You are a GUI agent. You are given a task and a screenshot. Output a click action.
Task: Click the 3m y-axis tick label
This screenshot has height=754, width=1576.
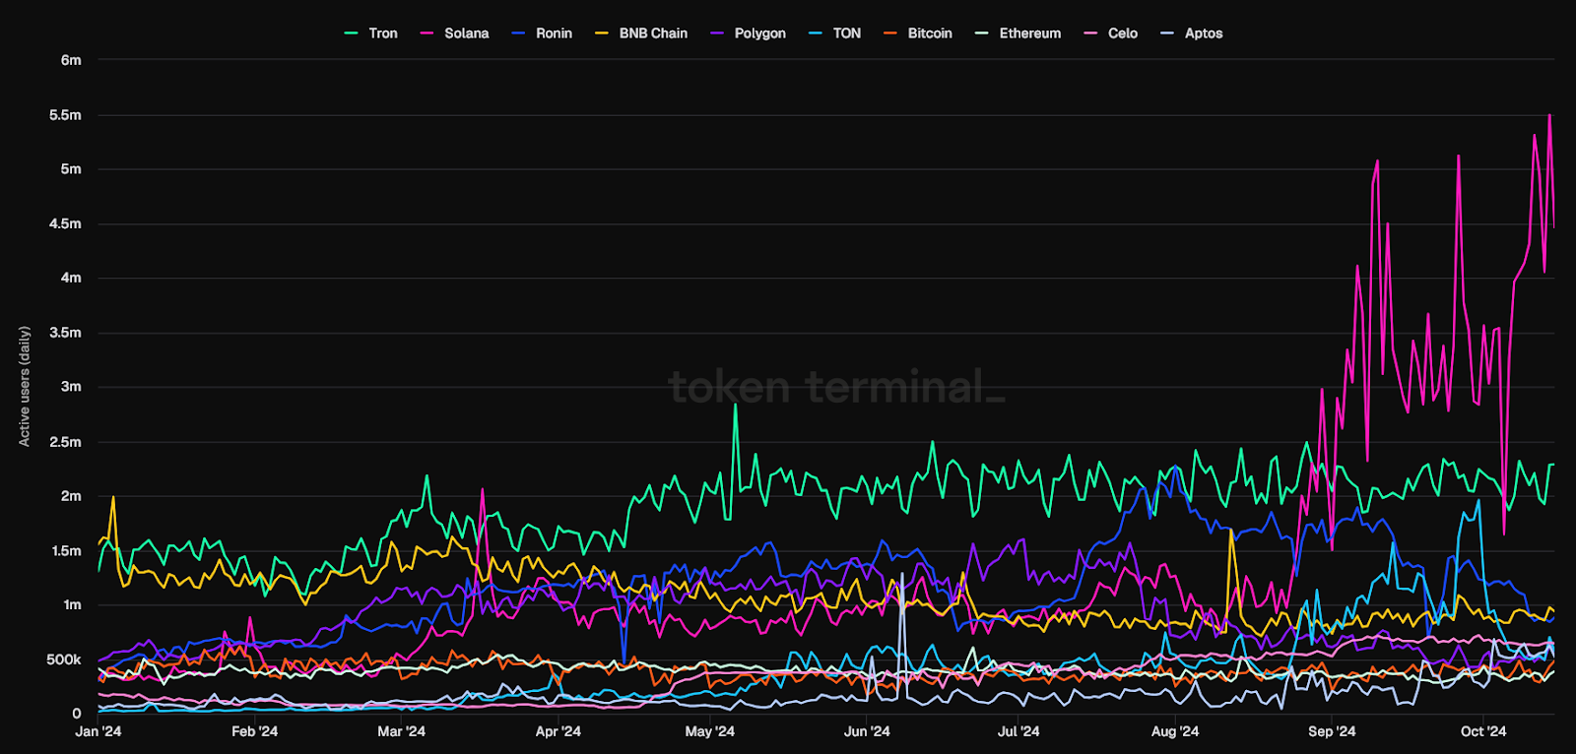[x=71, y=387]
